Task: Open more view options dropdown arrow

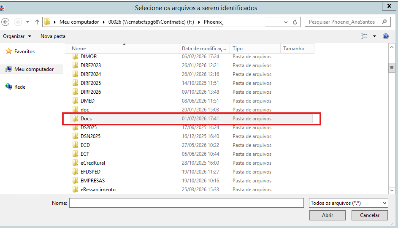Action: (x=374, y=36)
